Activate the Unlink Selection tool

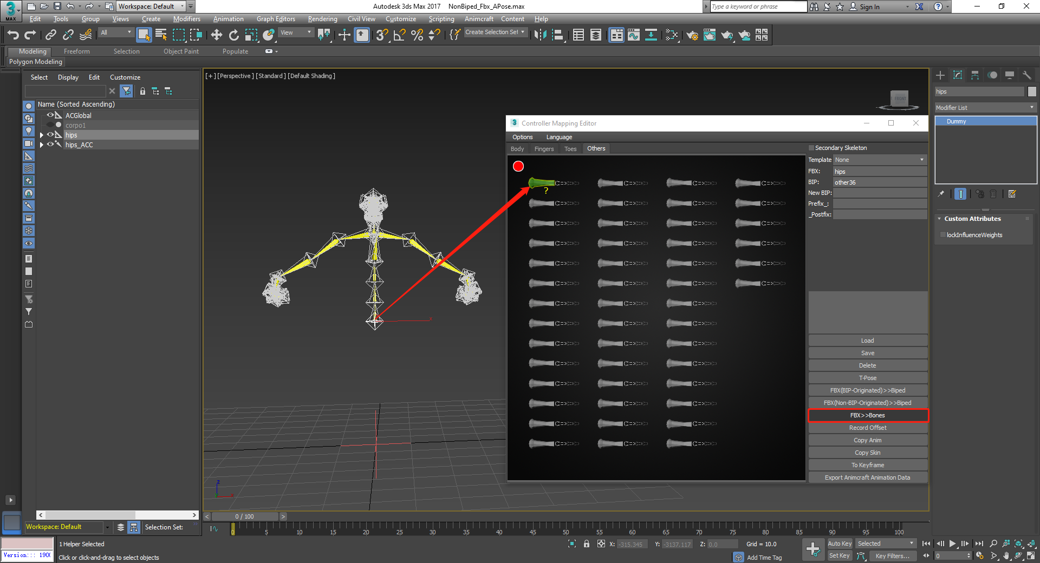point(68,35)
